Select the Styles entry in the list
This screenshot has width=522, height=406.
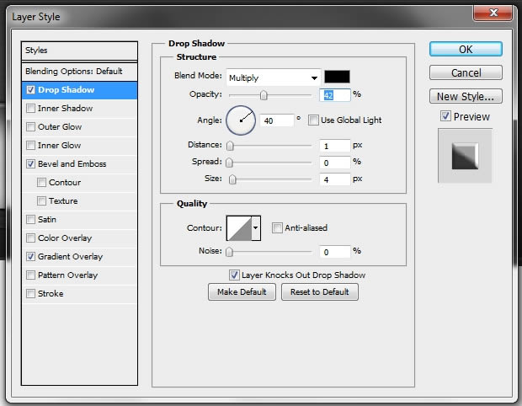pos(80,51)
